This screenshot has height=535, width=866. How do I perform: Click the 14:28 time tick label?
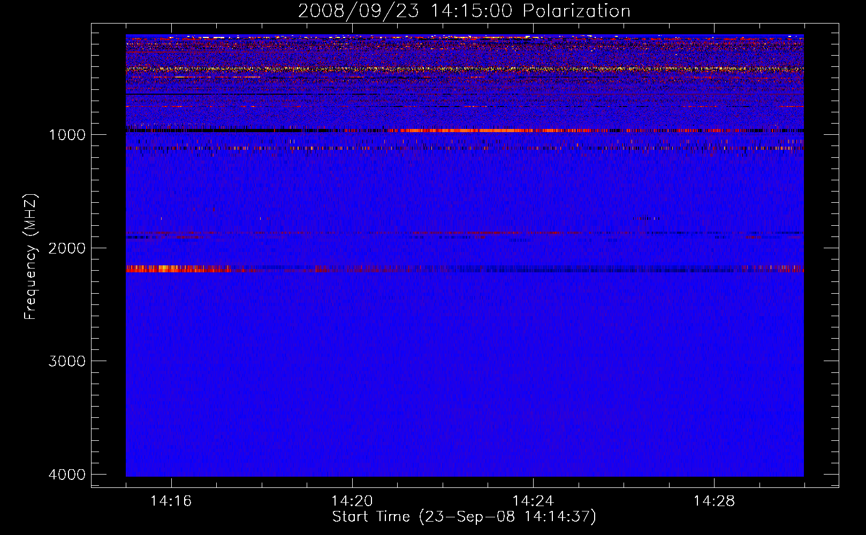(x=714, y=501)
